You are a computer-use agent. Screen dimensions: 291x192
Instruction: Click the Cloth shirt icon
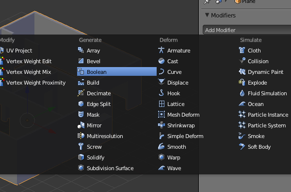pos(242,50)
